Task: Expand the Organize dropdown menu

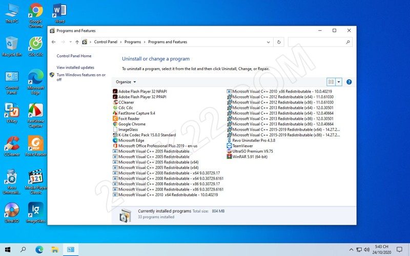Action: coord(126,82)
